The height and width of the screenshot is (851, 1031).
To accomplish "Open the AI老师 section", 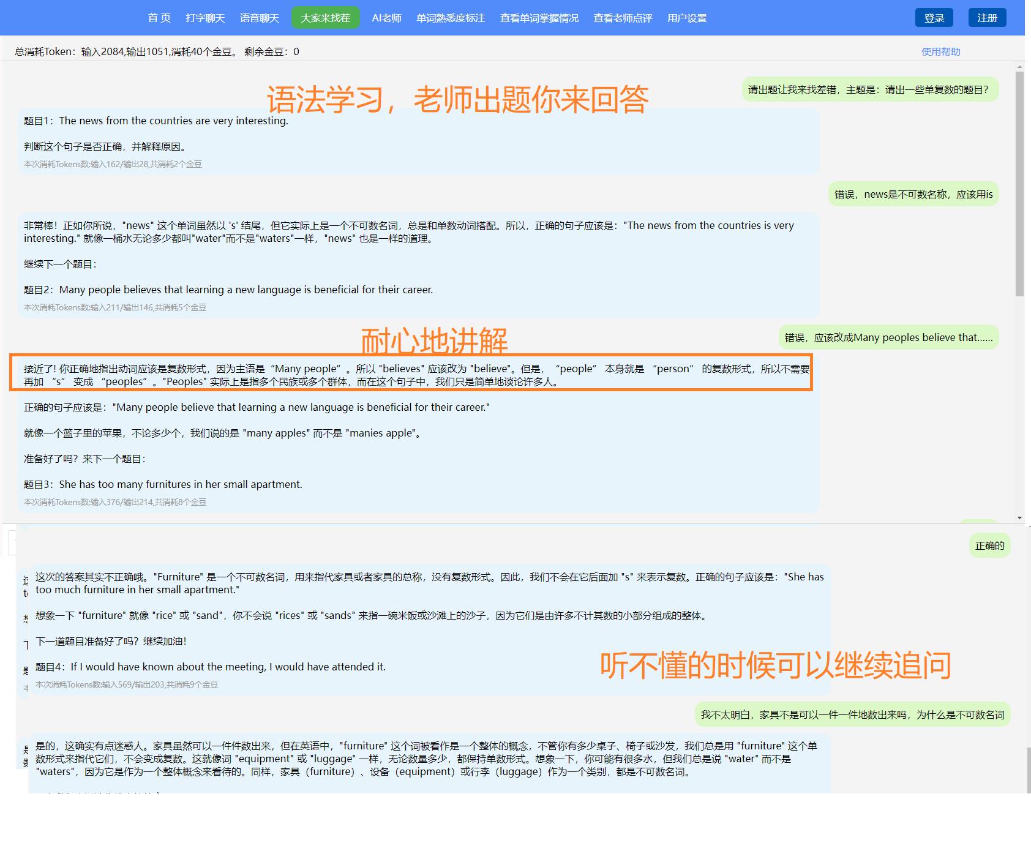I will pos(386,18).
